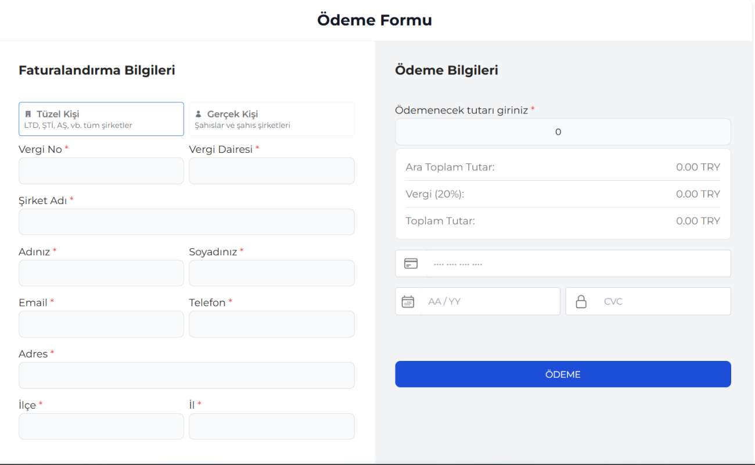Focus the Vergi No input field
The image size is (755, 465).
click(101, 171)
